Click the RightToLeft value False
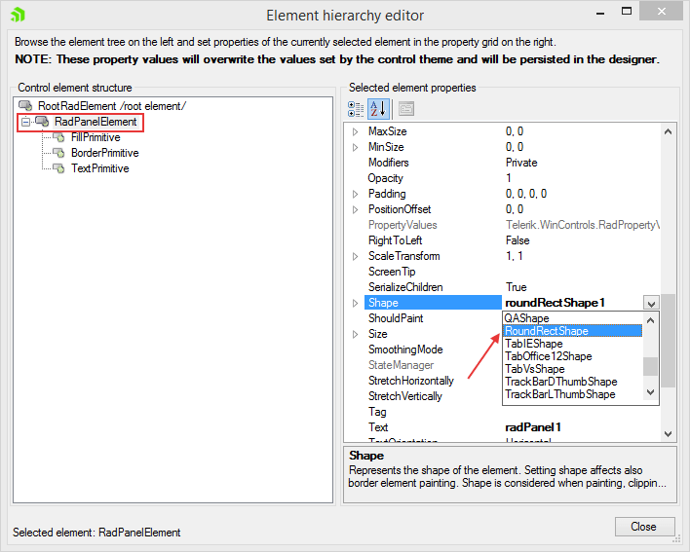 [517, 240]
